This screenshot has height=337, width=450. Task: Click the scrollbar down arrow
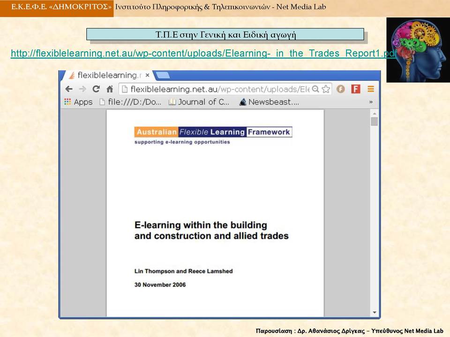coord(374,312)
